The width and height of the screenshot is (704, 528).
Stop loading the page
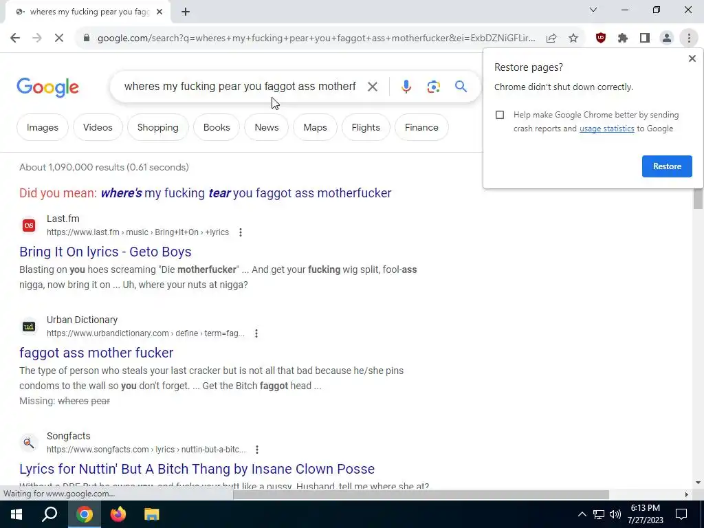pos(59,38)
